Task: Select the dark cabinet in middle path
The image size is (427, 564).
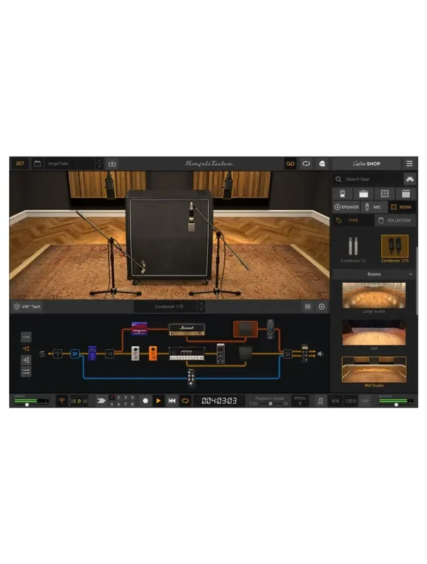Action: click(245, 353)
